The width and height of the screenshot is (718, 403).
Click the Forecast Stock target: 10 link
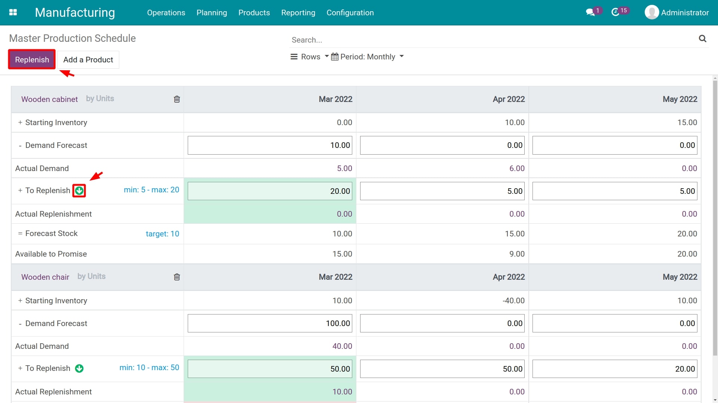pos(162,234)
